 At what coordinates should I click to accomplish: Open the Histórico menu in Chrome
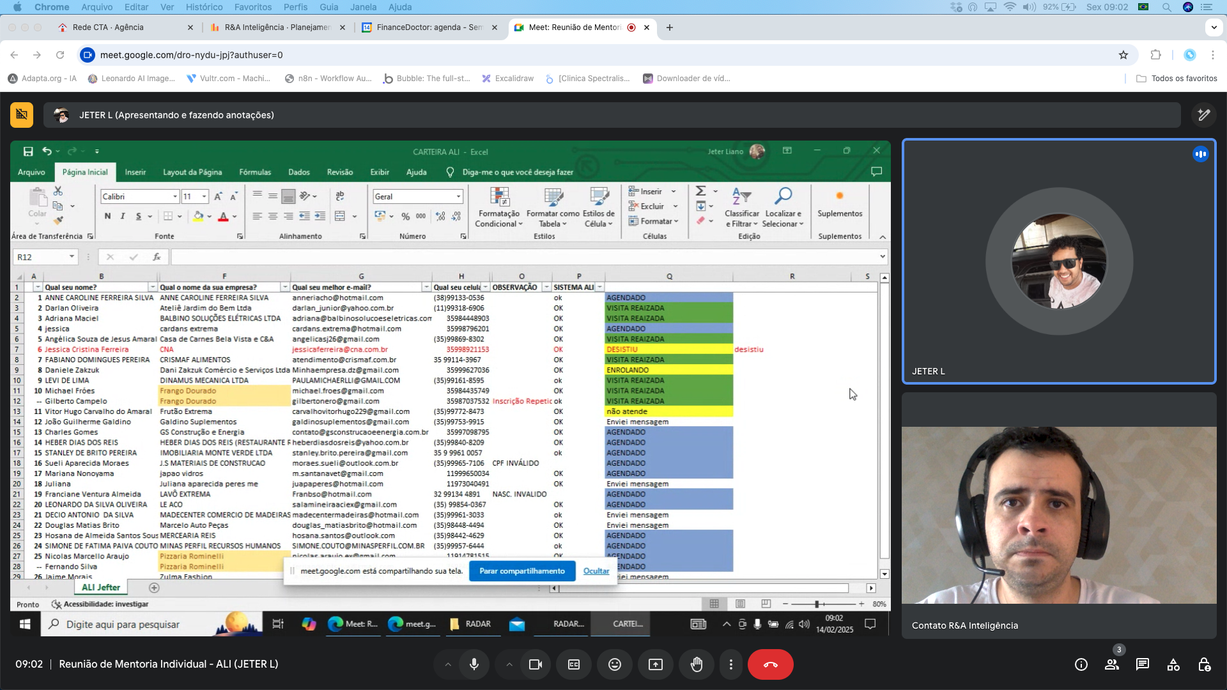coord(204,7)
